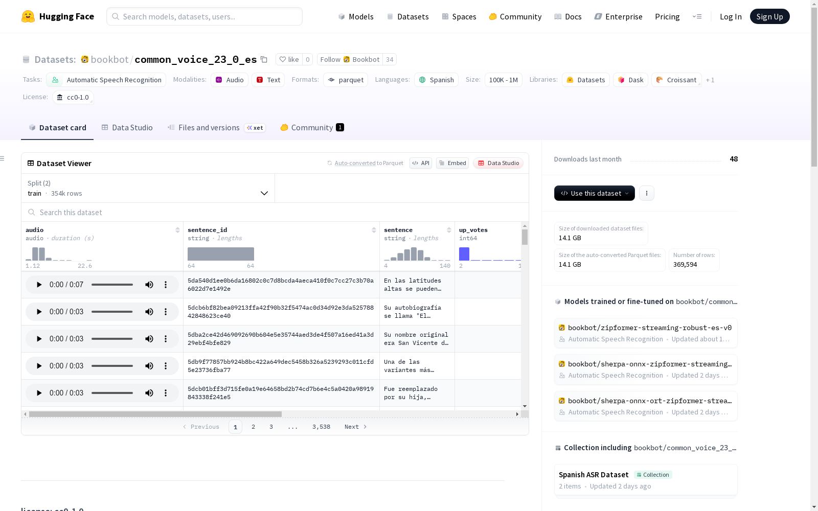Follow the Bookbot organization

tap(350, 59)
